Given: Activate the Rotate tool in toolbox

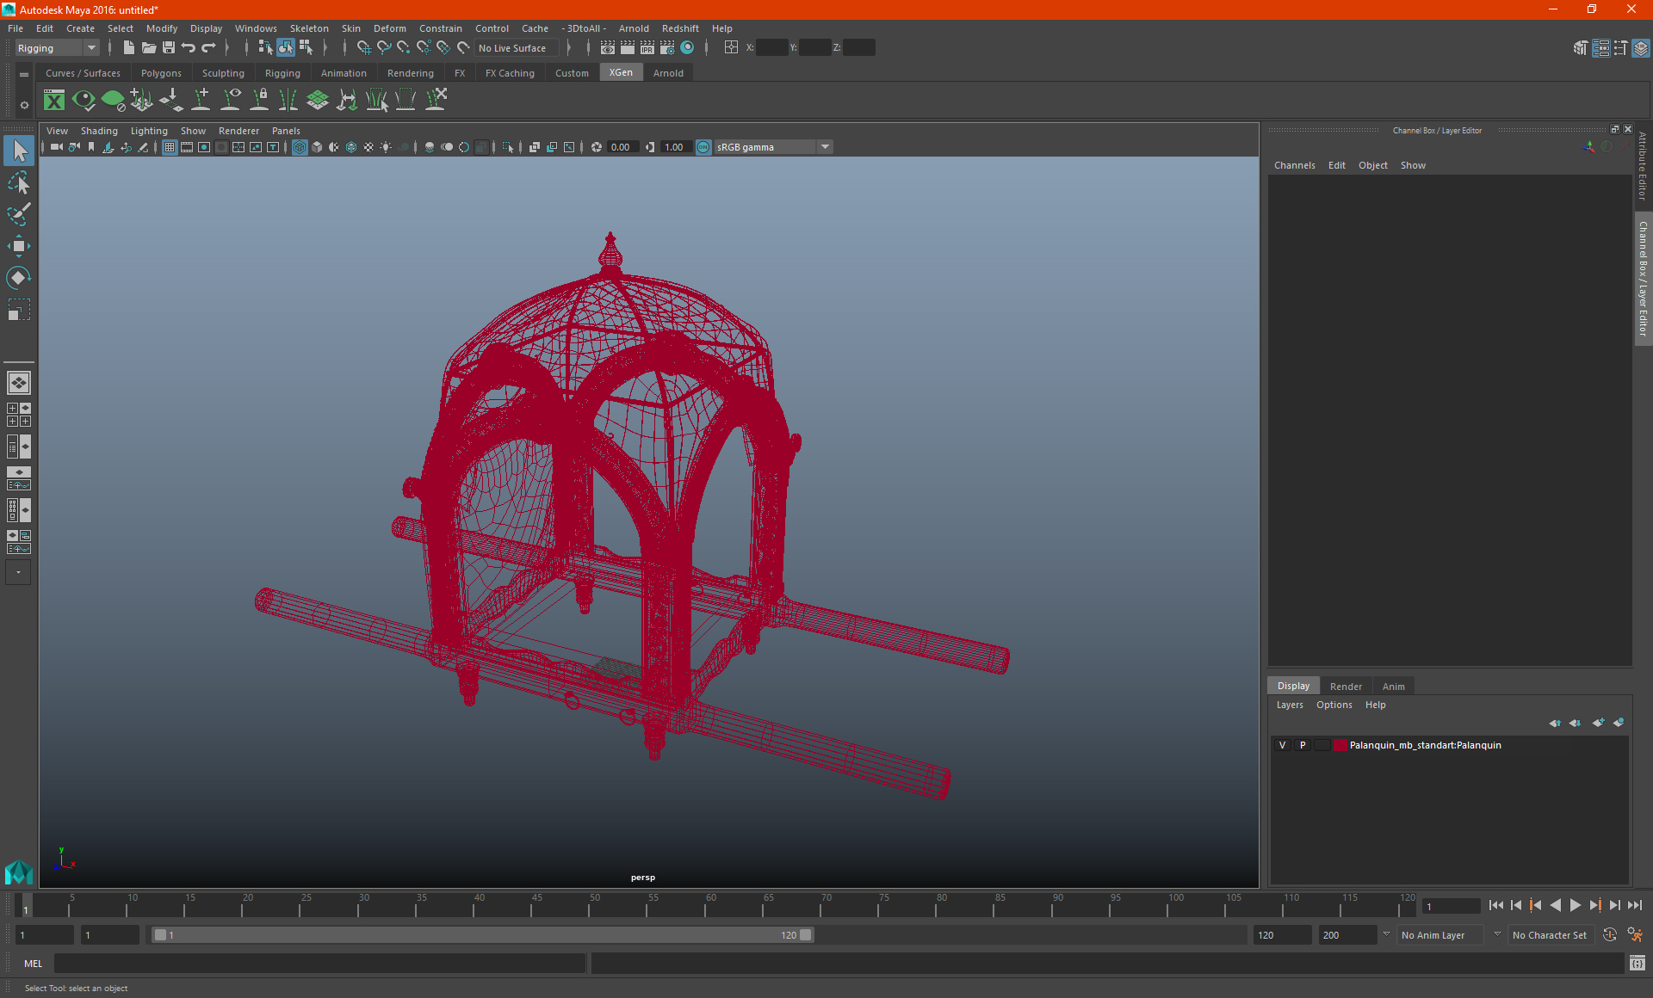Looking at the screenshot, I should (x=19, y=277).
